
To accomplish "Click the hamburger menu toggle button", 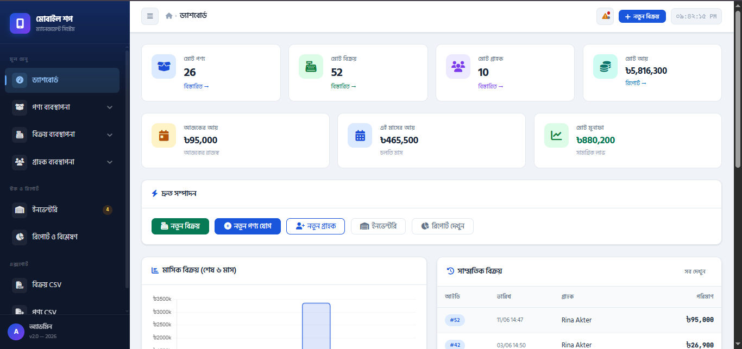I will (150, 16).
